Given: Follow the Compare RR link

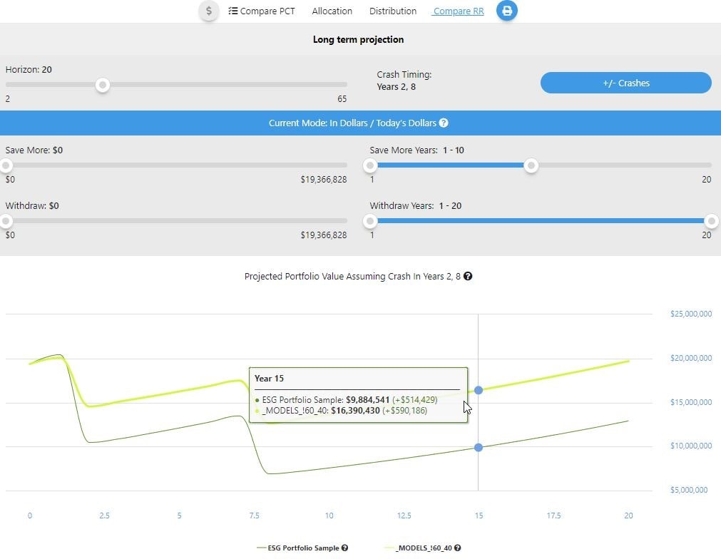Looking at the screenshot, I should pyautogui.click(x=458, y=11).
